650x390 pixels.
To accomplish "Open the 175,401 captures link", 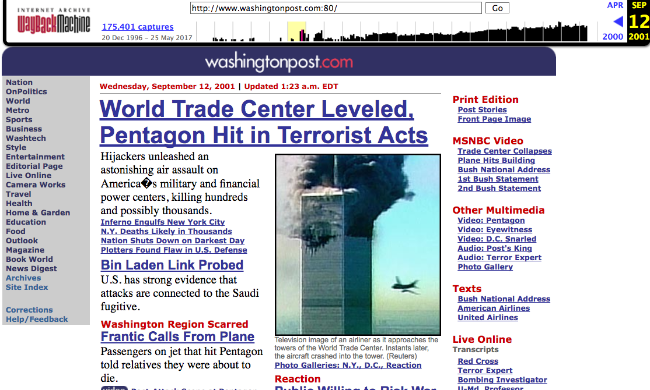I will 138,27.
